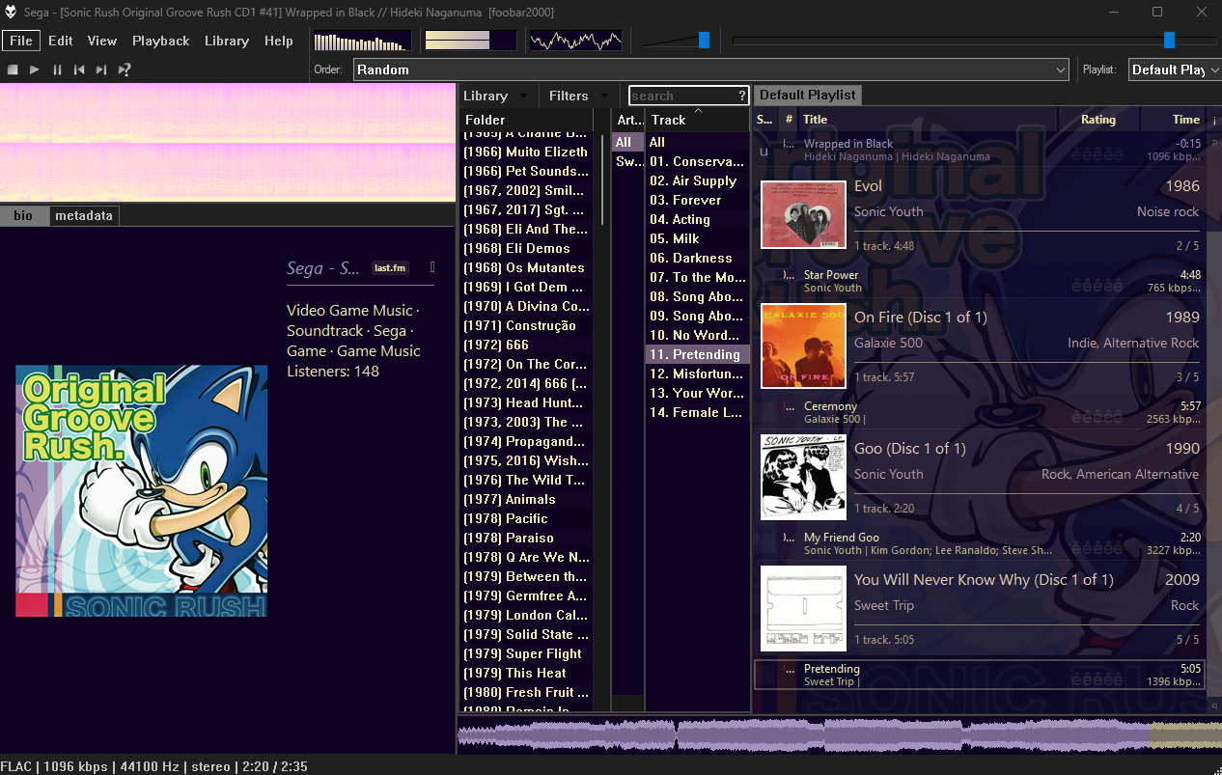Select track '14. Female L...'
Screen dimensions: 1222x775
tap(697, 412)
